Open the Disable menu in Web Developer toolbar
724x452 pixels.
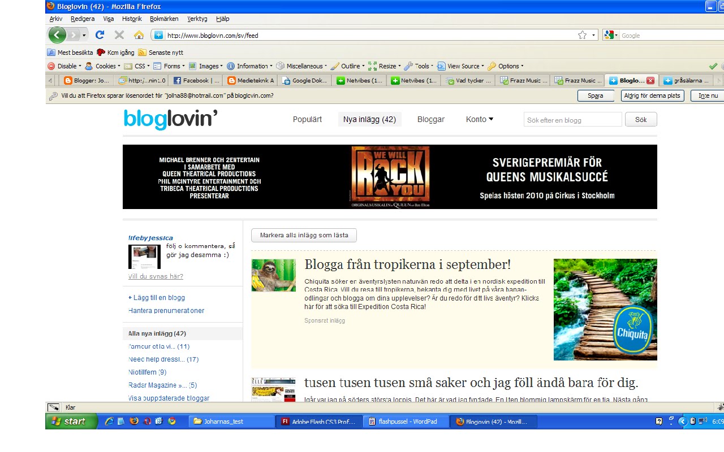pyautogui.click(x=64, y=66)
